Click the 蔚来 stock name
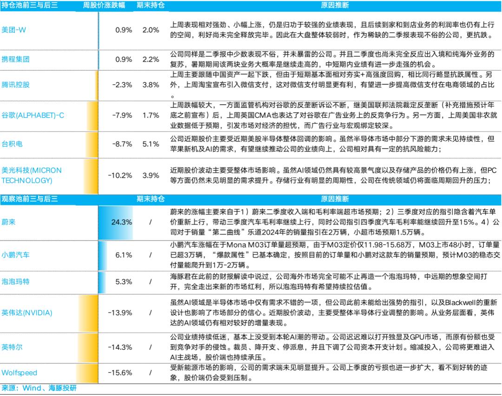 pyautogui.click(x=8, y=222)
